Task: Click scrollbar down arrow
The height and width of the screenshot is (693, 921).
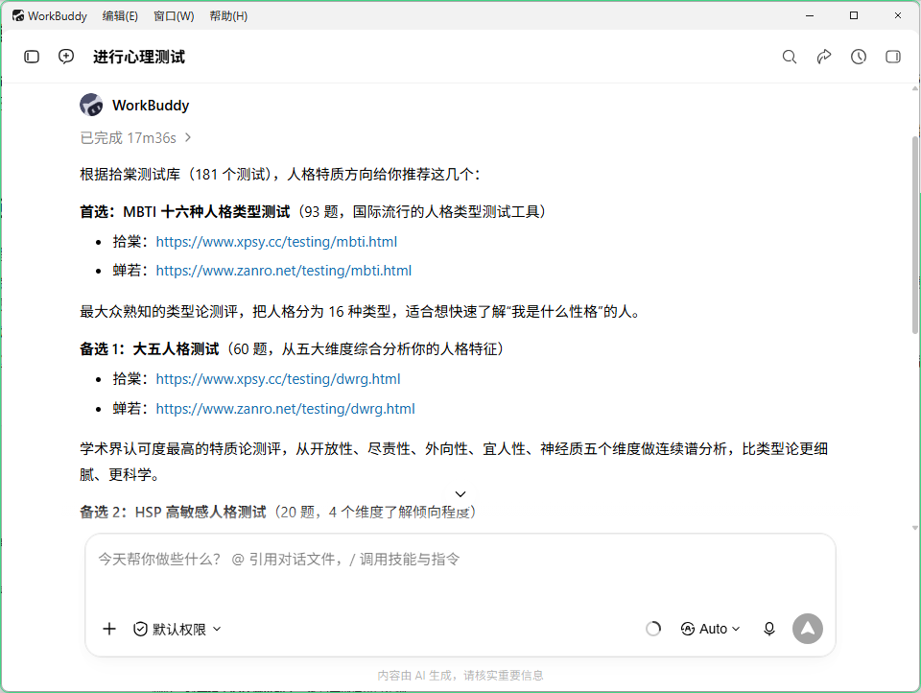Action: coord(915,528)
